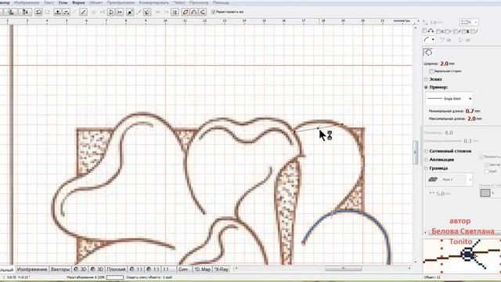
Task: Switch to the Изображение view tab
Action: pyautogui.click(x=32, y=269)
